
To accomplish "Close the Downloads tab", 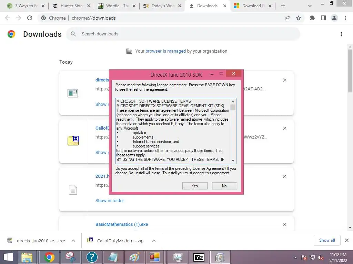I will pyautogui.click(x=225, y=6).
